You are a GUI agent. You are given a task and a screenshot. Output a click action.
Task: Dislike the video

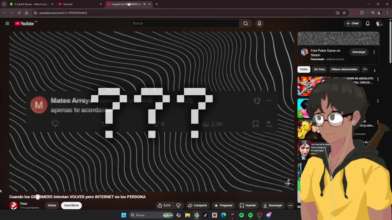pyautogui.click(x=178, y=205)
